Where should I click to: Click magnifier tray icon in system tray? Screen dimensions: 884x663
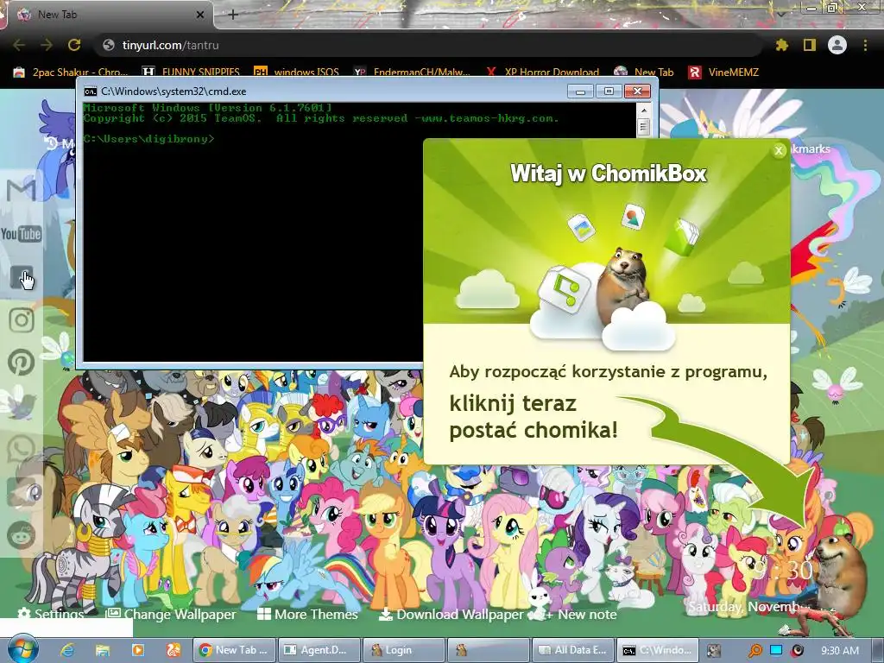[x=755, y=650]
